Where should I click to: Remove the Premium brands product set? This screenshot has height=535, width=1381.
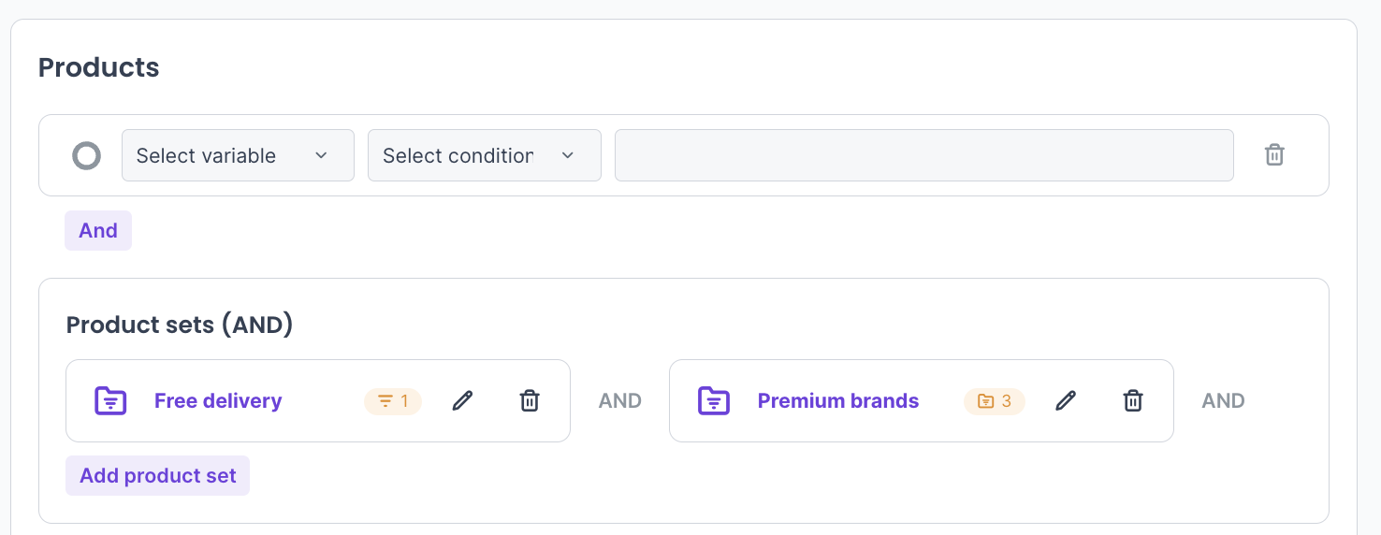click(x=1133, y=401)
